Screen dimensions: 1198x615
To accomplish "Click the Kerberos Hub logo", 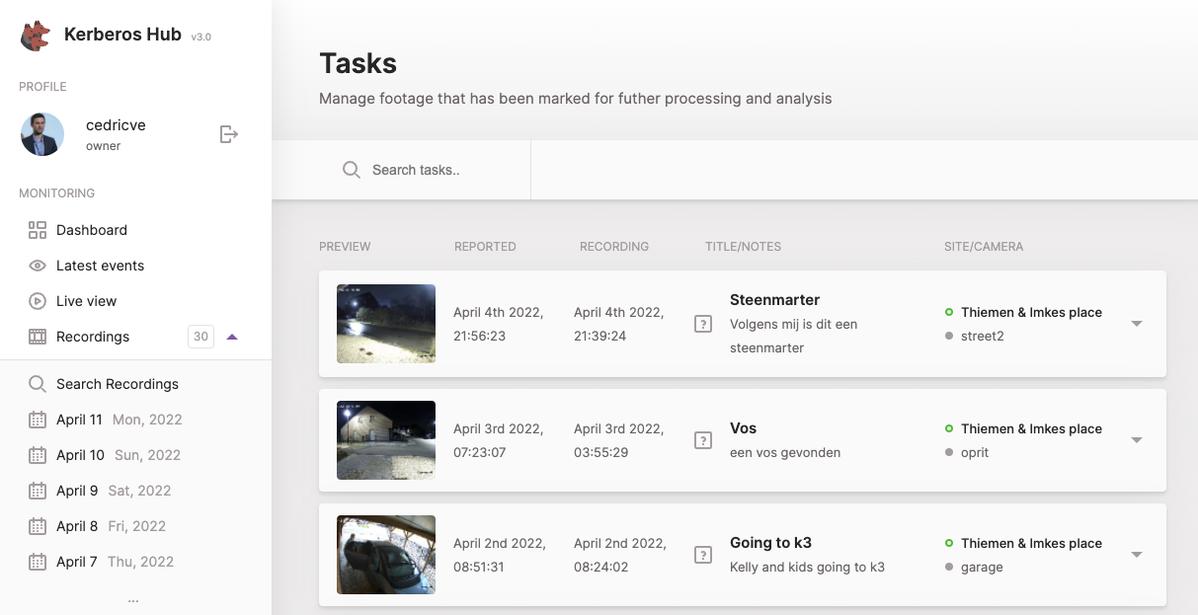I will click(x=36, y=35).
